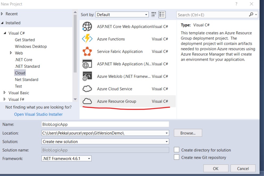The image size is (264, 176).
Task: Click the Web tree label
Action: point(19,53)
